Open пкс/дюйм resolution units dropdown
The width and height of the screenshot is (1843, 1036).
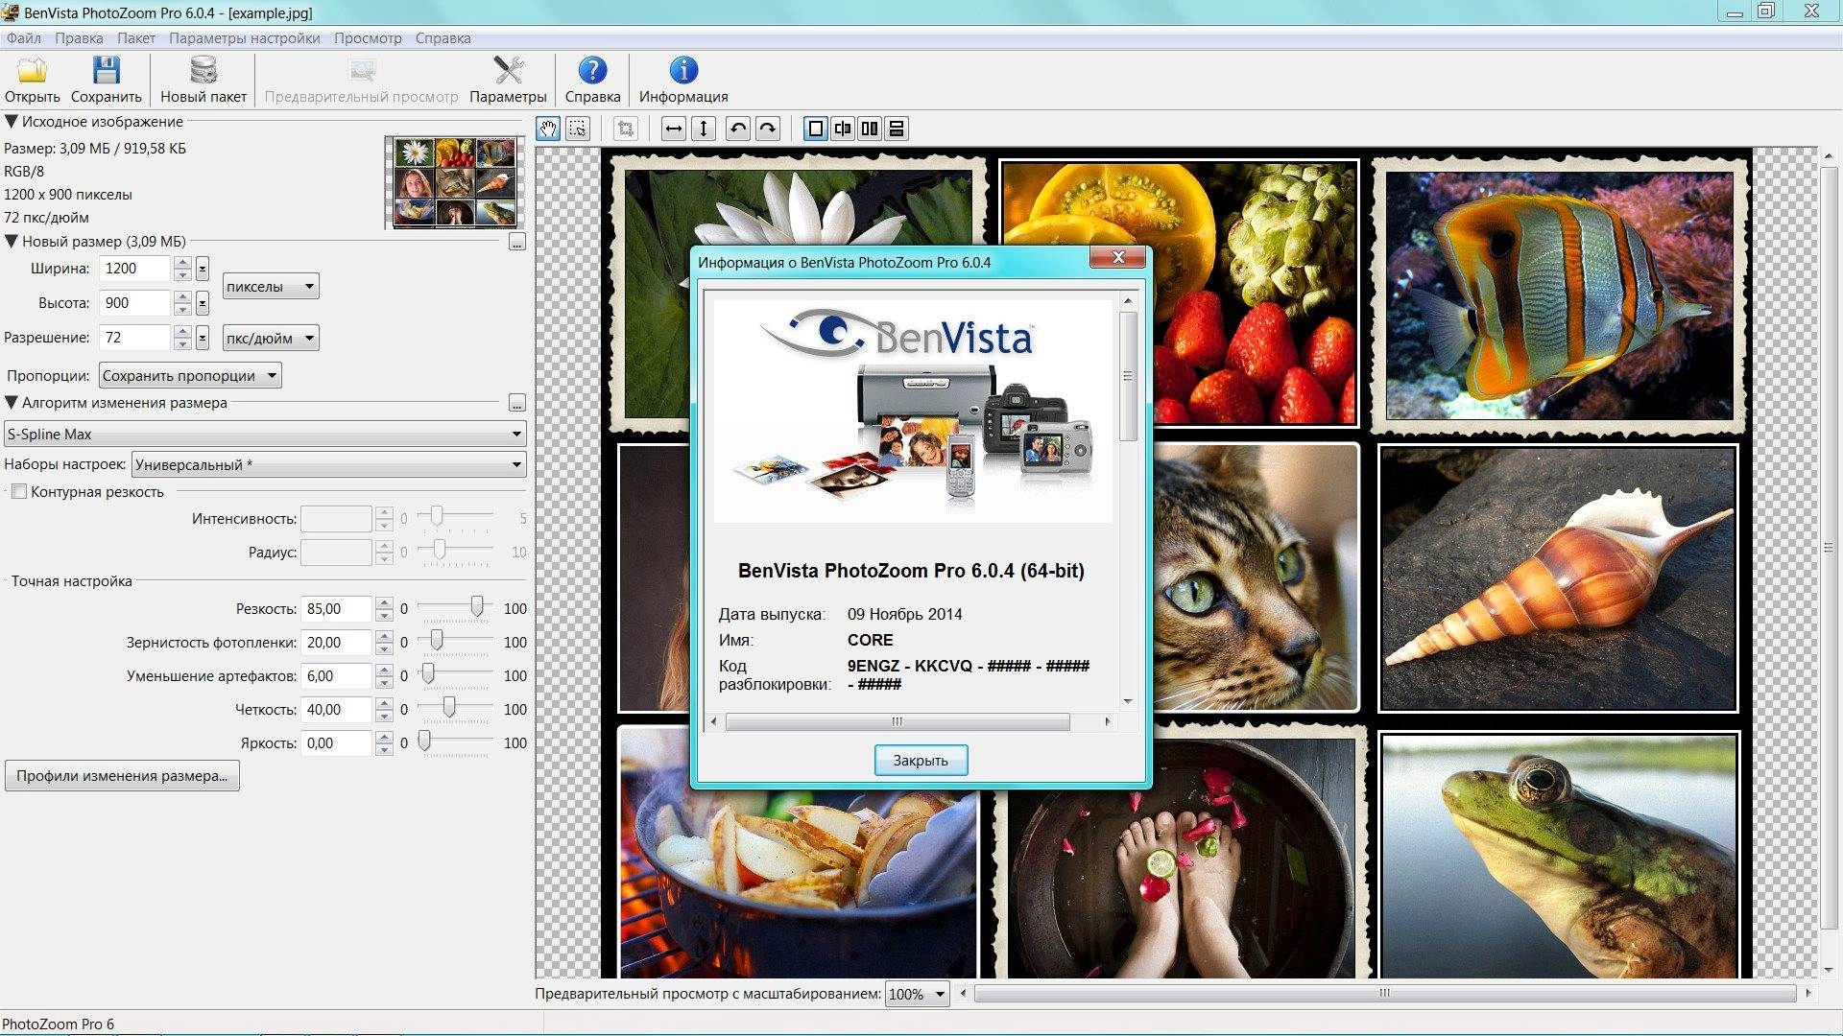(x=271, y=338)
